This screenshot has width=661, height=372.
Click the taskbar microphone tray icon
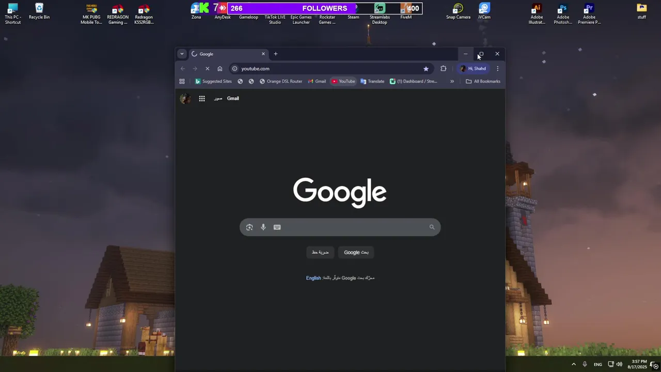(x=585, y=364)
